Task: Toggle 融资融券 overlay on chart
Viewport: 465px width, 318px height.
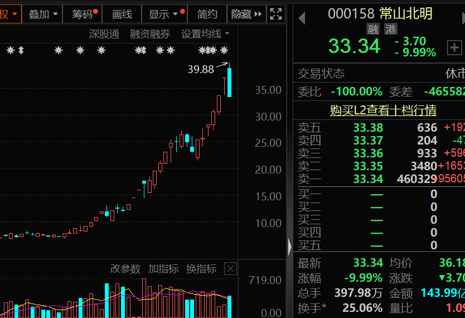Action: (150, 34)
